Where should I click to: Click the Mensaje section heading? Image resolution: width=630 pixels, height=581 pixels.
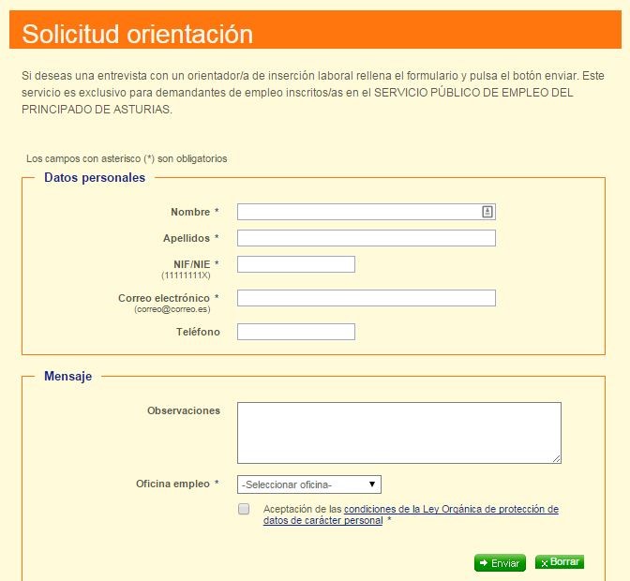click(67, 376)
